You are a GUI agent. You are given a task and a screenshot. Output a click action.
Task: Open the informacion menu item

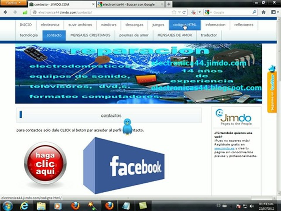tap(215, 25)
